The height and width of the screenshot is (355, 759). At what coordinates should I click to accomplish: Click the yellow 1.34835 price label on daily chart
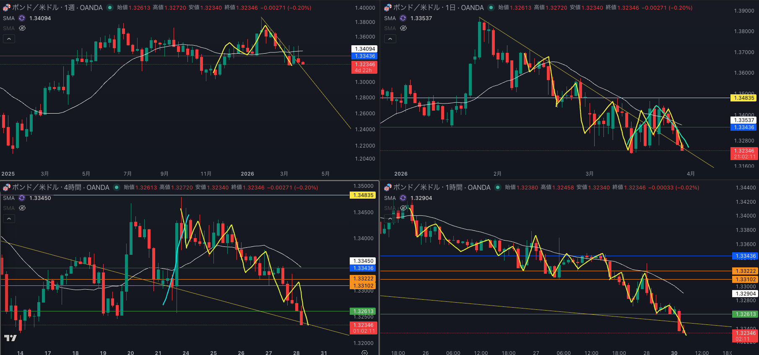[744, 98]
